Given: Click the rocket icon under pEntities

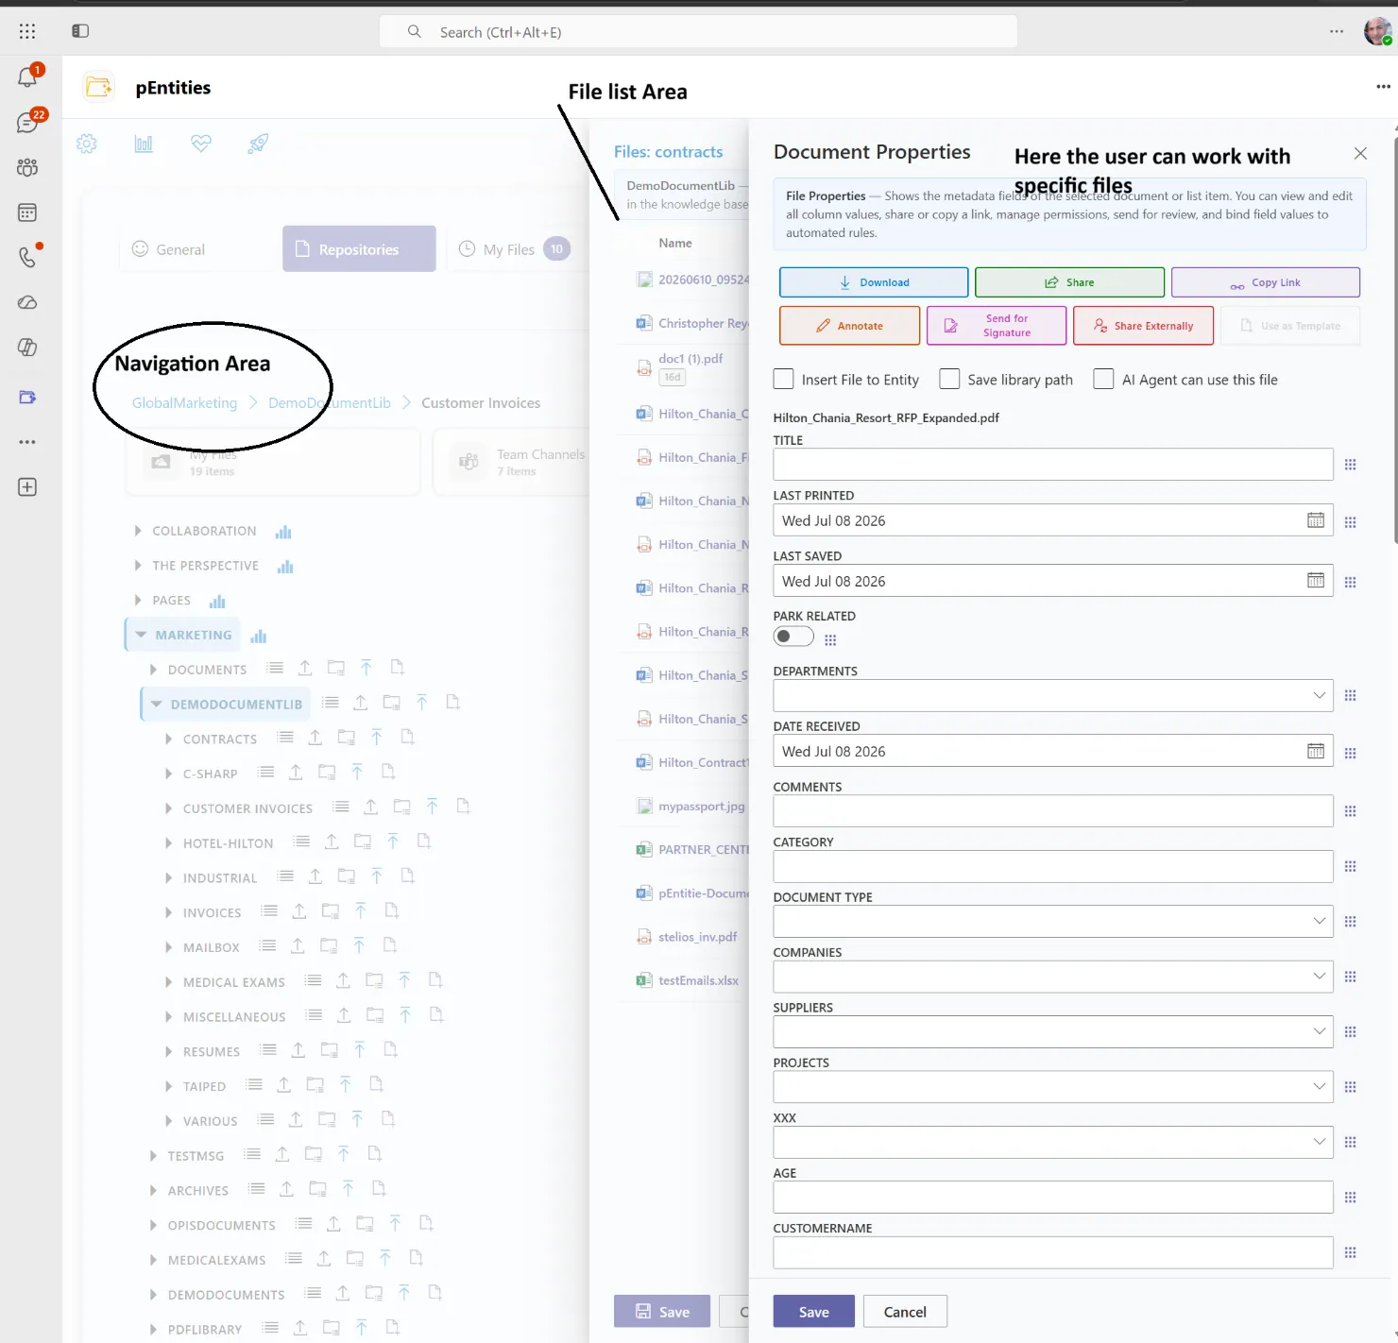Looking at the screenshot, I should point(258,144).
